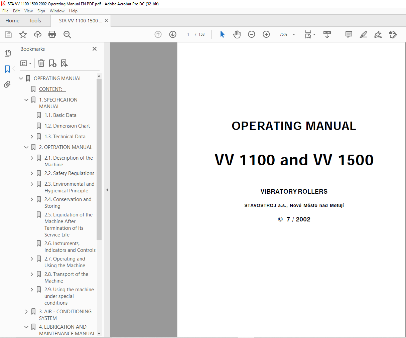The image size is (406, 338).
Task: Toggle the Bookmarks side panel icon
Action: pos(7,69)
